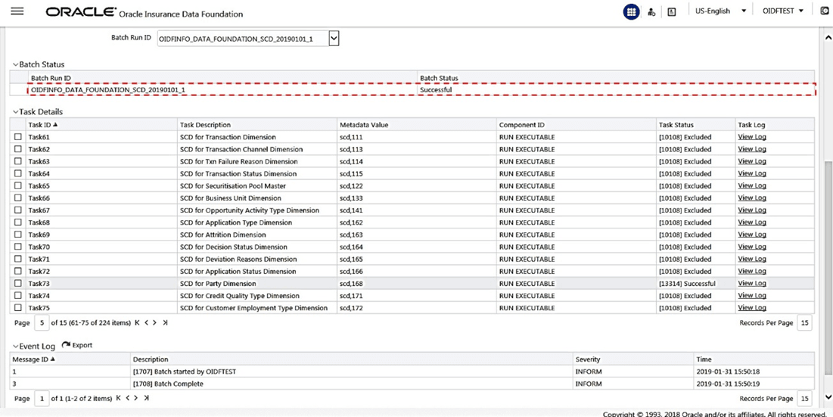Collapse the Task Details section
Viewport: 833px width, 417px height.
(x=15, y=113)
